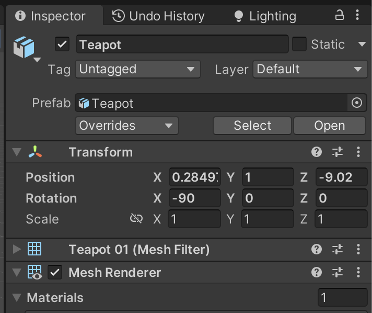Click the prefab Open button

coord(330,126)
